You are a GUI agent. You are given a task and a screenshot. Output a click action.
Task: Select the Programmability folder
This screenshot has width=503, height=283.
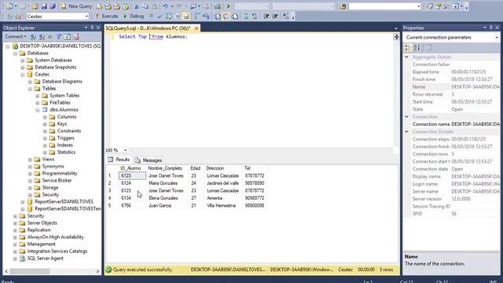60,173
